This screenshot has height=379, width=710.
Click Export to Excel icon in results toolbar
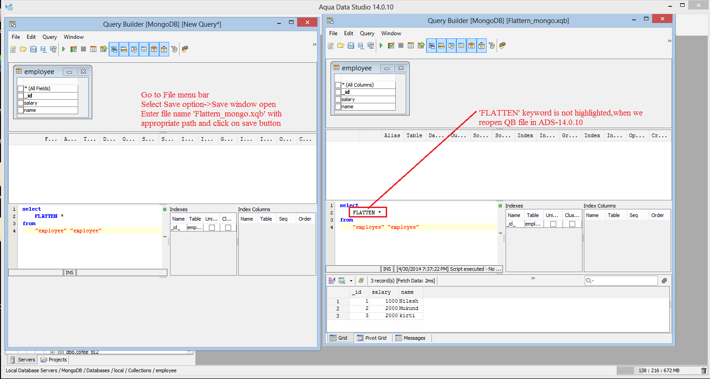click(342, 281)
